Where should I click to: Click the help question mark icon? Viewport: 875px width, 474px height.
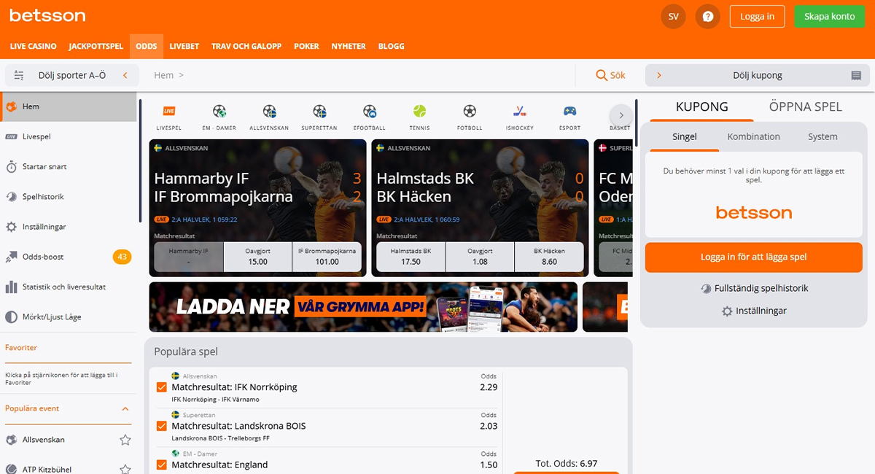(x=707, y=16)
